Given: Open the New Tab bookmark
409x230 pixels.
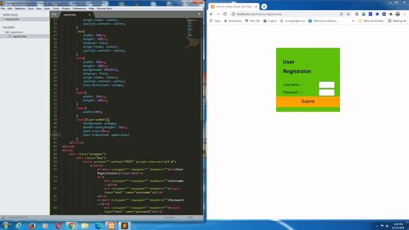Looking at the screenshot, I should click(252, 21).
